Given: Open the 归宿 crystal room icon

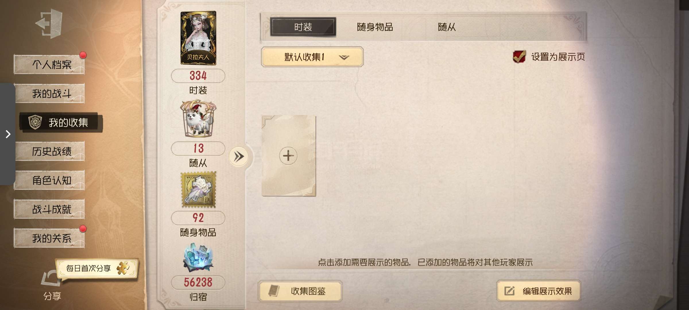Looking at the screenshot, I should point(198,257).
